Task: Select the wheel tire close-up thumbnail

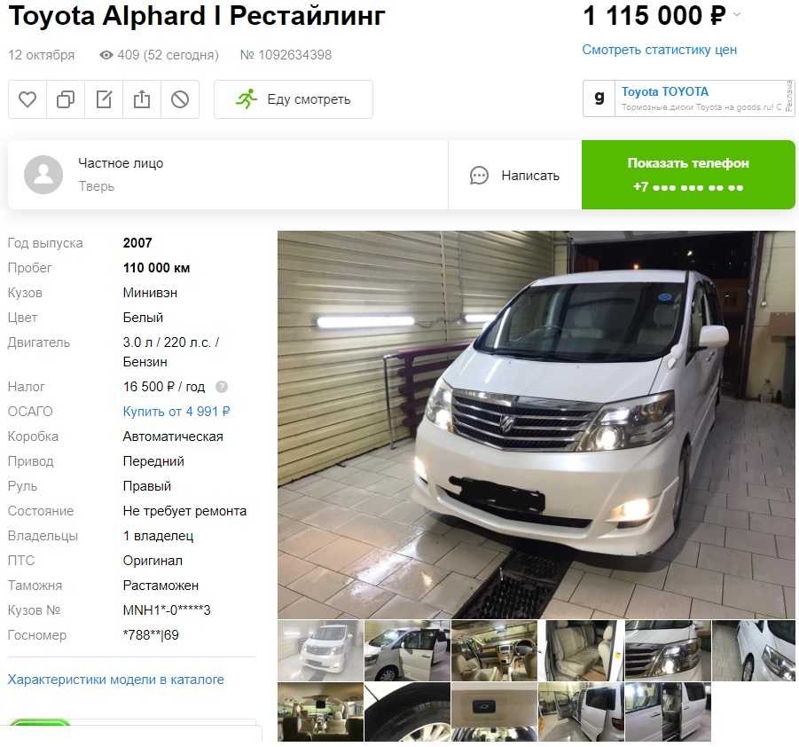Action: (407, 712)
